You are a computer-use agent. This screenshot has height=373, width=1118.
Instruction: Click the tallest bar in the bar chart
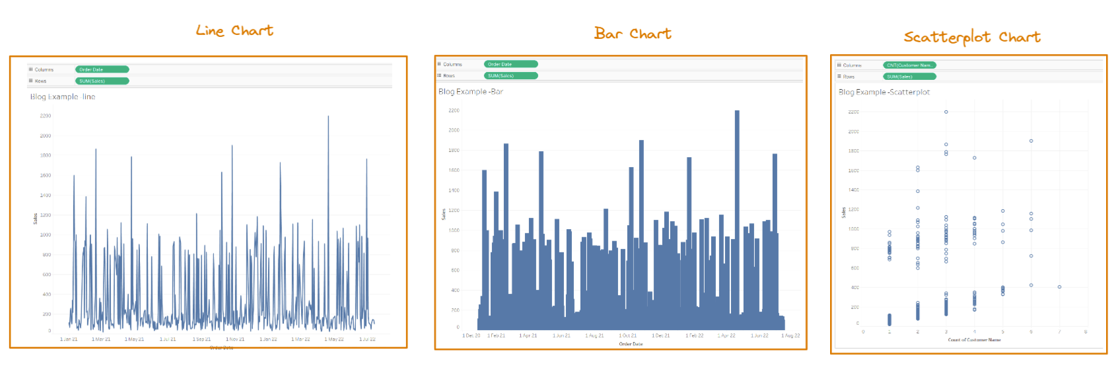tap(737, 220)
